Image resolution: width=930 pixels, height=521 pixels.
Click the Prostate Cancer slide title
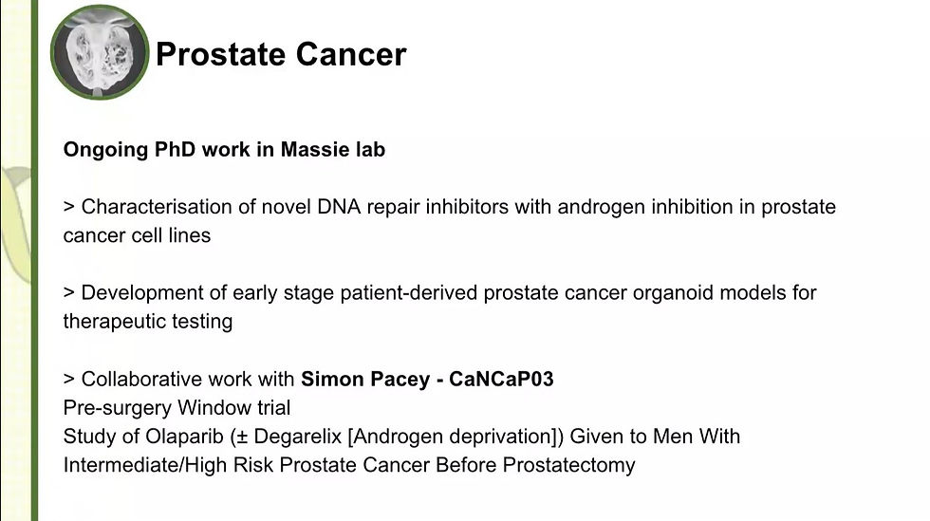point(281,55)
